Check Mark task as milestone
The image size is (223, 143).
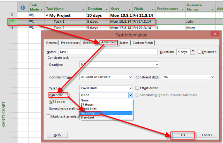pyautogui.click(x=49, y=116)
